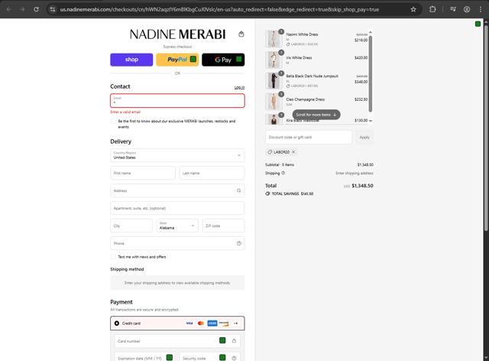Click the Card number field

177,340
